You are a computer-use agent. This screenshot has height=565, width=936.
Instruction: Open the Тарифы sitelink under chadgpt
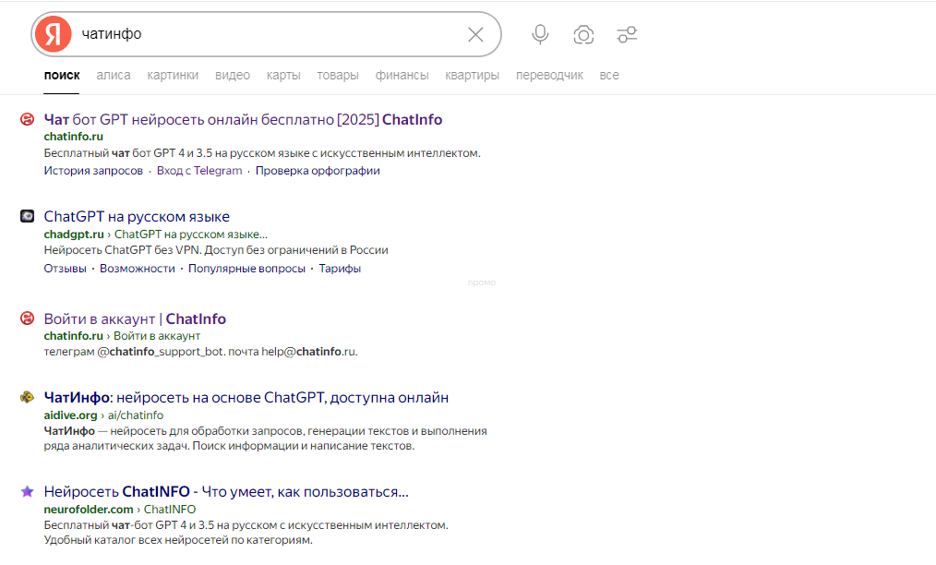(x=340, y=269)
